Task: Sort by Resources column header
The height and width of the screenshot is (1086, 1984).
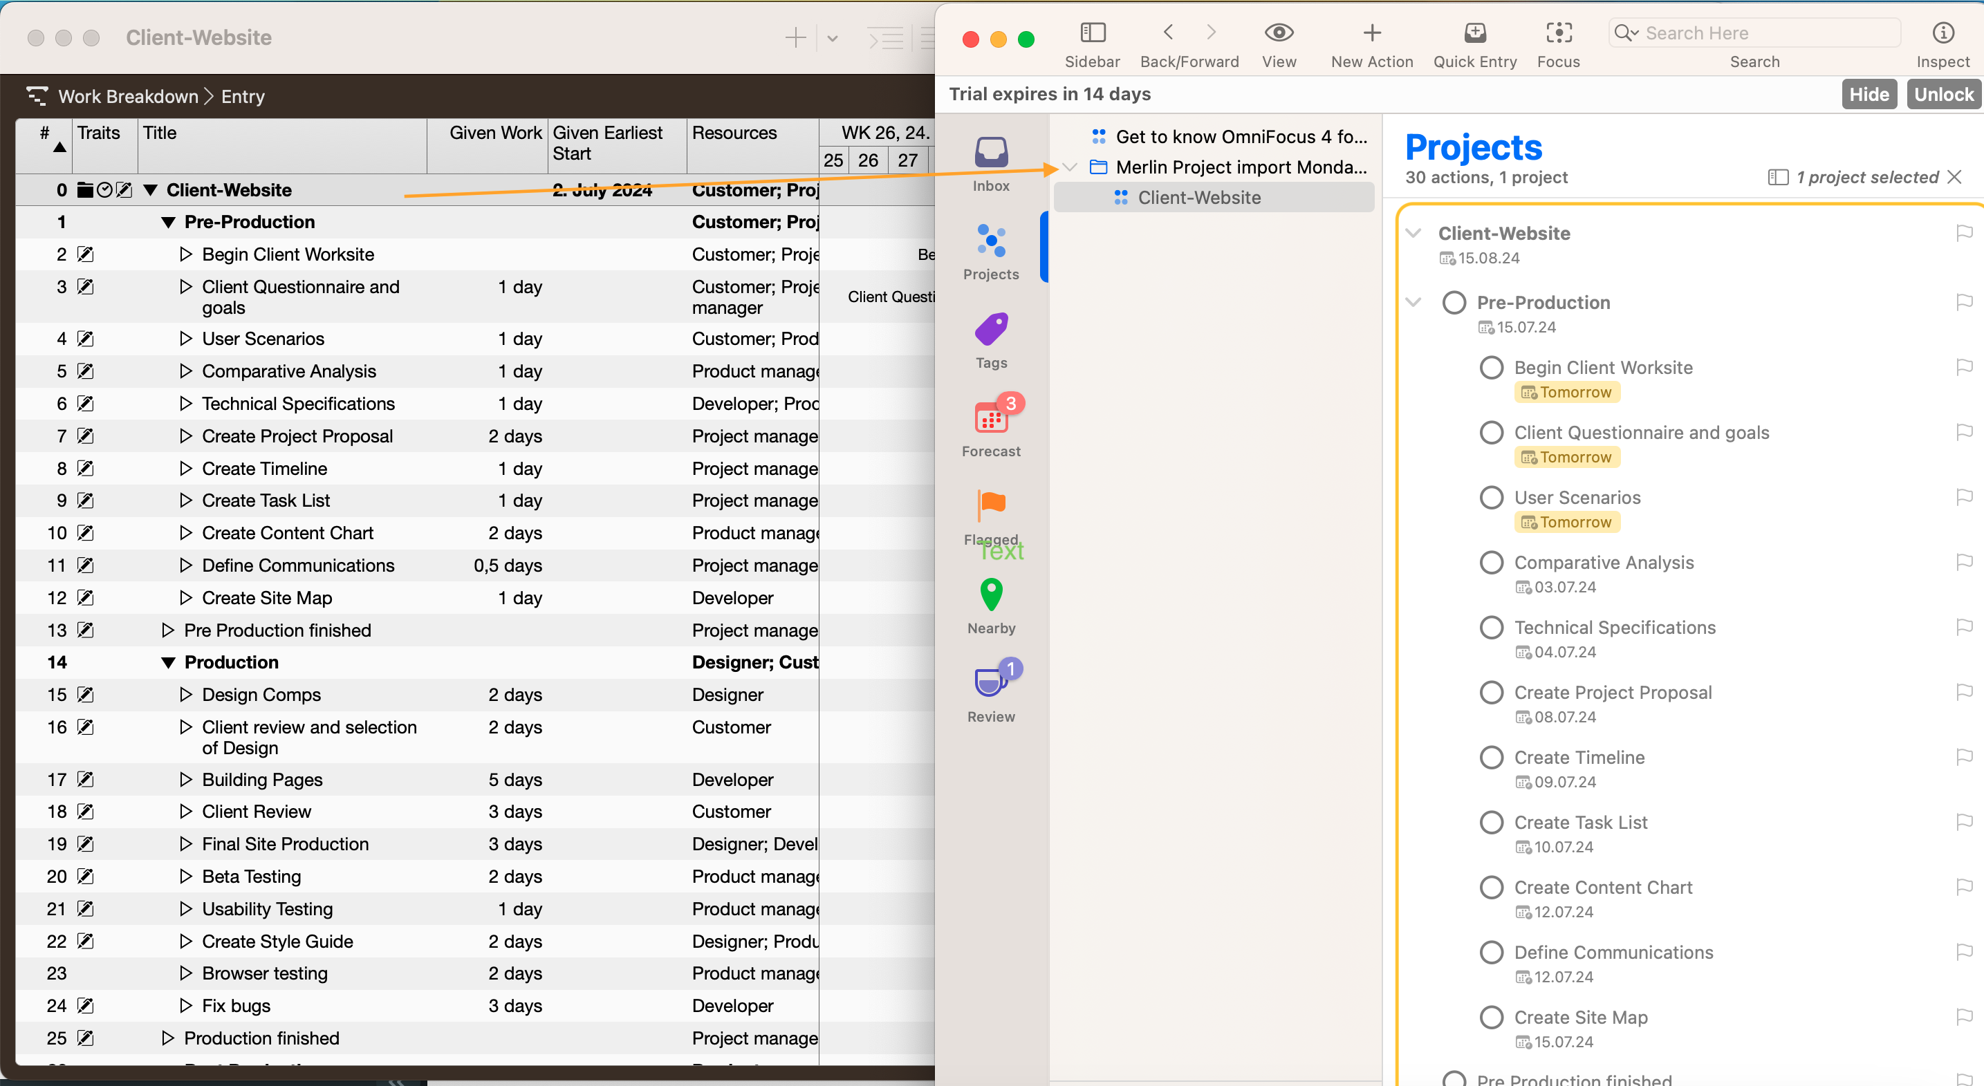Action: pos(752,144)
